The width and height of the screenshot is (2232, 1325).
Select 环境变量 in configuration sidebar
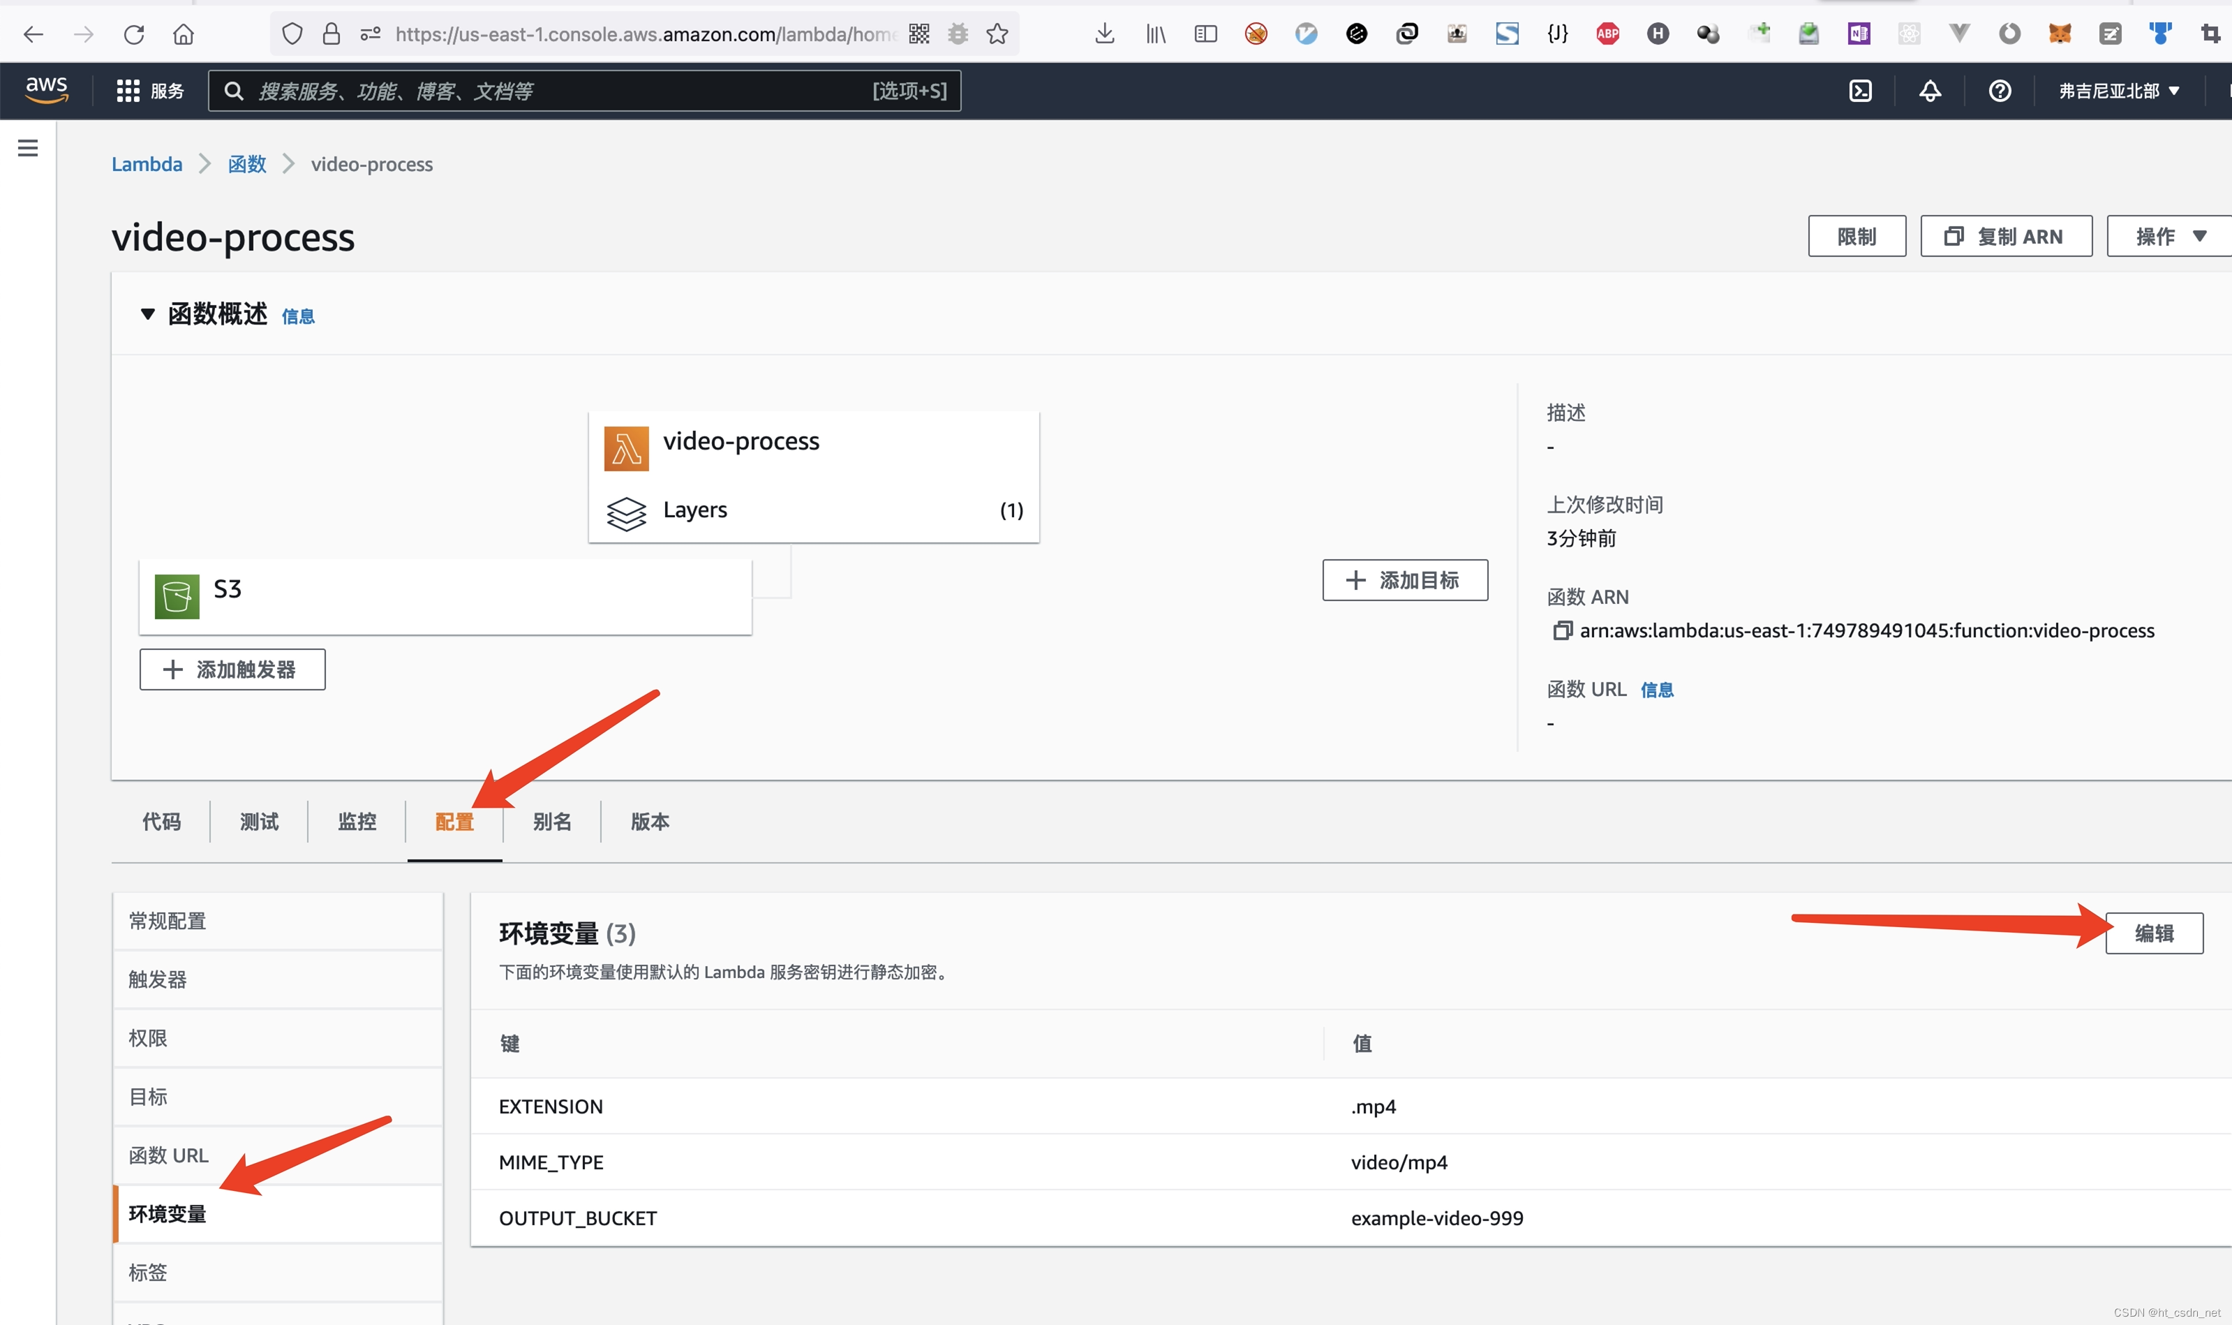[278, 1214]
